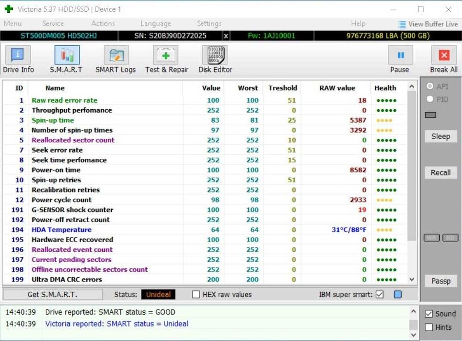The height and width of the screenshot is (341, 462).
Task: Click the RAW value column header
Action: point(337,88)
